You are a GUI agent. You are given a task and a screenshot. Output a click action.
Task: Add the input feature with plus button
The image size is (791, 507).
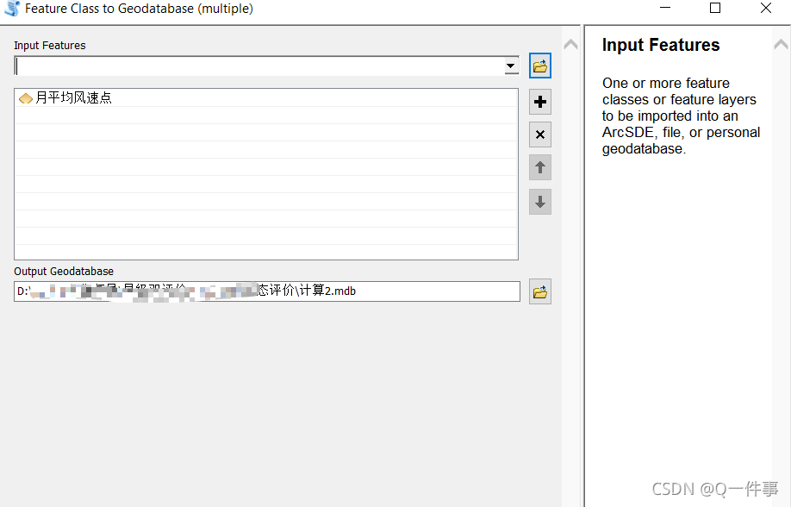tap(539, 102)
